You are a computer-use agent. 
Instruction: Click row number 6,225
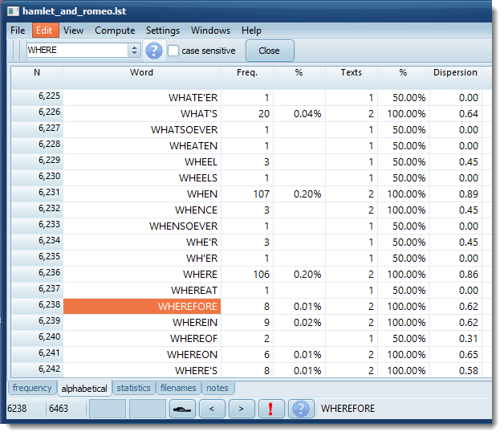coord(49,96)
